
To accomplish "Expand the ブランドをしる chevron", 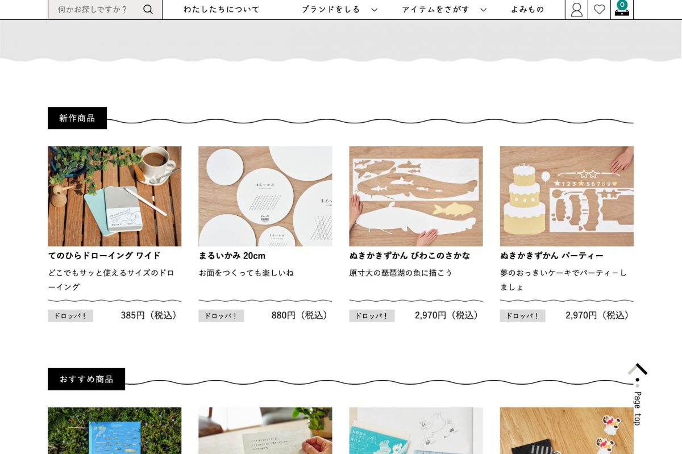I will (x=374, y=9).
